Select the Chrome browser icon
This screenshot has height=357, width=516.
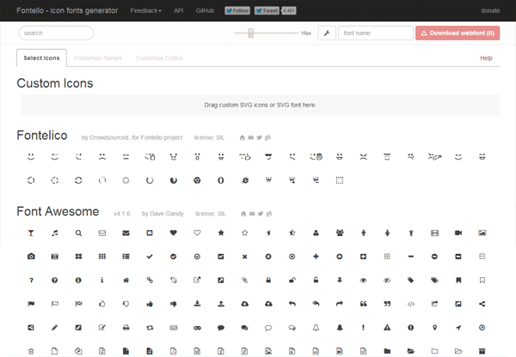(x=197, y=180)
